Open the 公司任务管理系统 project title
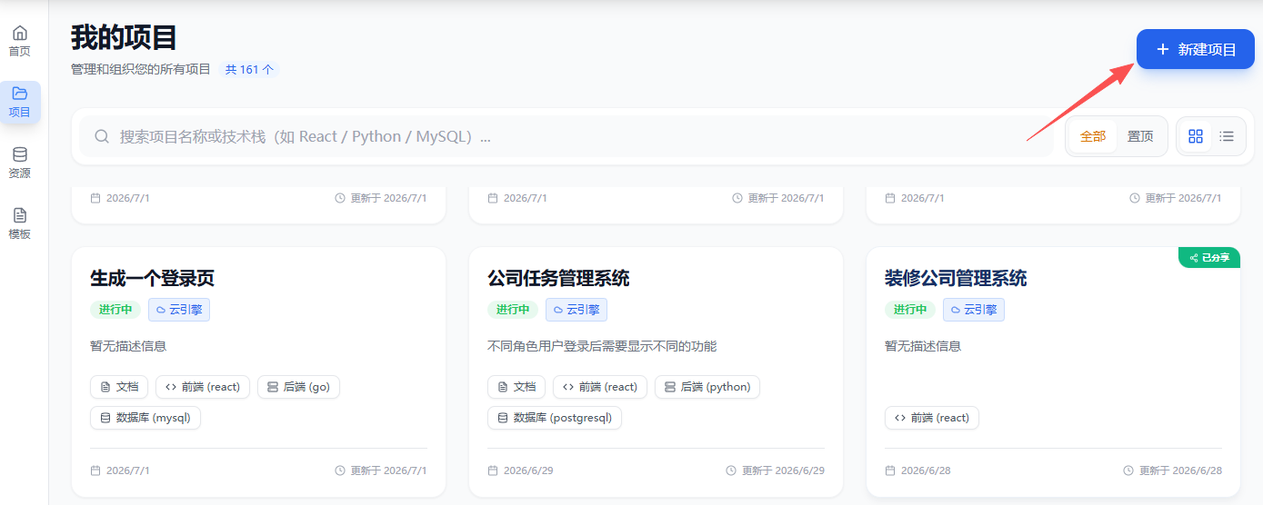Image resolution: width=1263 pixels, height=505 pixels. 558,278
